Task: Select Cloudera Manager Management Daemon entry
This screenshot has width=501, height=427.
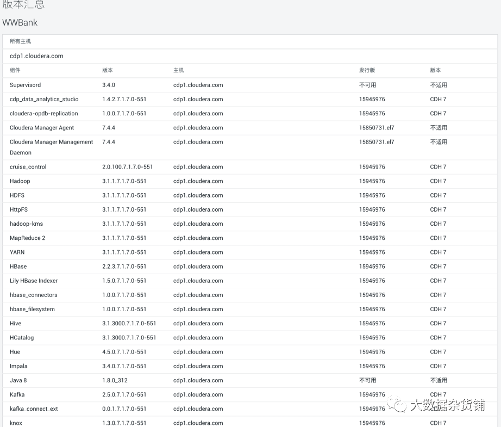Action: pyautogui.click(x=52, y=147)
